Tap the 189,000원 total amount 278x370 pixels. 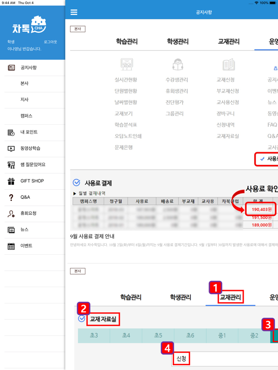click(x=262, y=225)
